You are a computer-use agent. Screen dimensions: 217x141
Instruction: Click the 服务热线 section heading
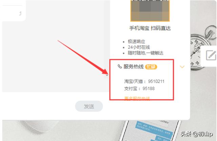click(x=134, y=67)
